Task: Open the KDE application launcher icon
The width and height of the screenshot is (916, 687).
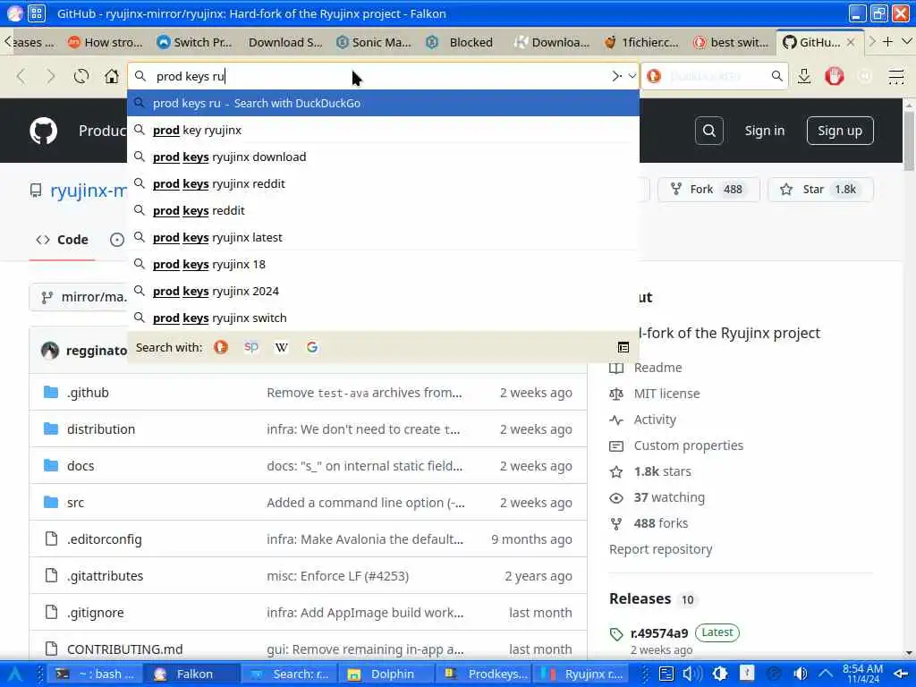Action: 14,674
